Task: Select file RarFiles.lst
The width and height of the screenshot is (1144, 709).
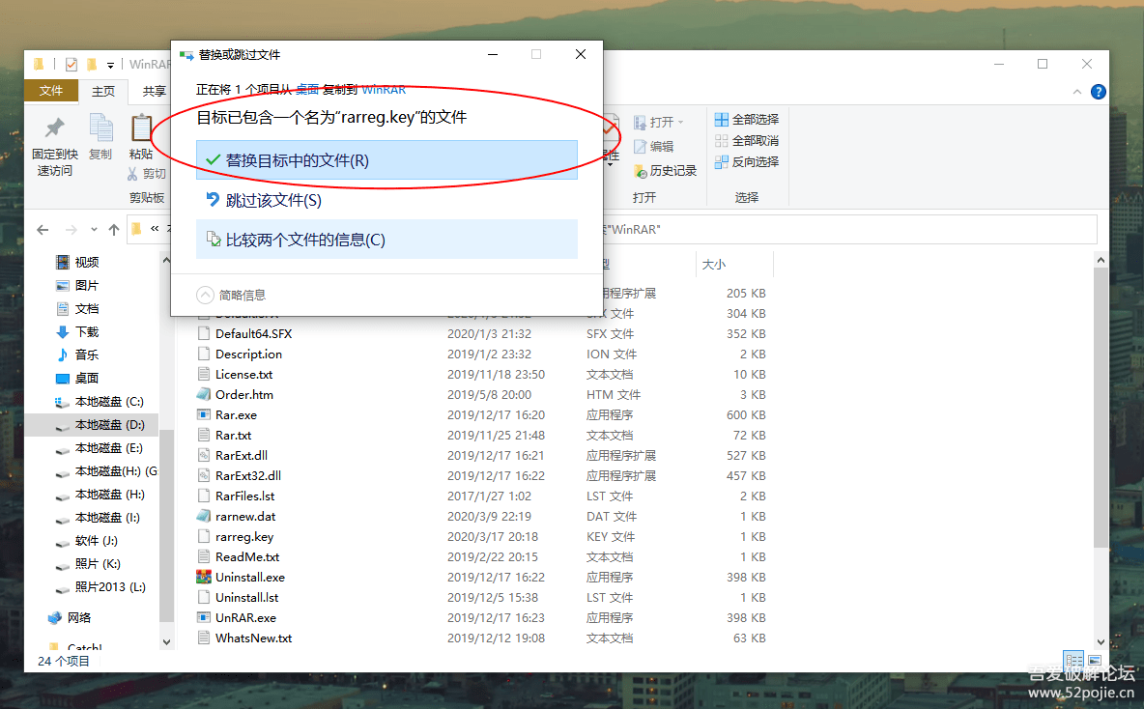Action: pos(244,496)
